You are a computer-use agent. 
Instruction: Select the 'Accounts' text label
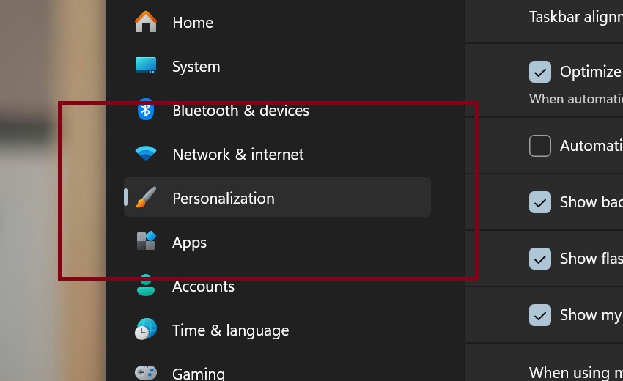coord(203,286)
